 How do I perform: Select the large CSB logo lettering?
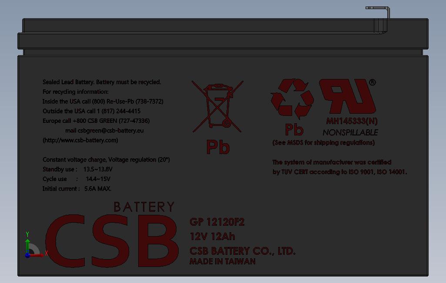tap(112, 240)
